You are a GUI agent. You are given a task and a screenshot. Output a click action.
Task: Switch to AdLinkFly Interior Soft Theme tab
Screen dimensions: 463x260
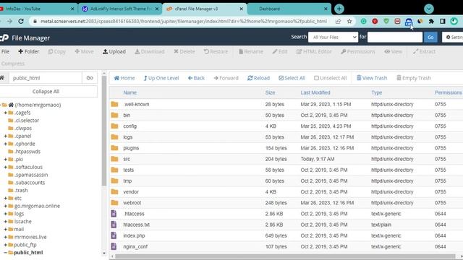point(121,9)
